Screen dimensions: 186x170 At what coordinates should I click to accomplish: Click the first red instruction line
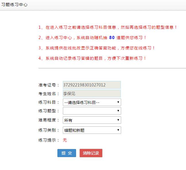coord(108,27)
